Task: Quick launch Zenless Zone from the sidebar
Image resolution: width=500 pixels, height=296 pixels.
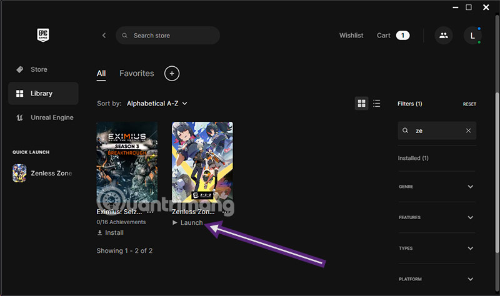Action: pos(42,173)
